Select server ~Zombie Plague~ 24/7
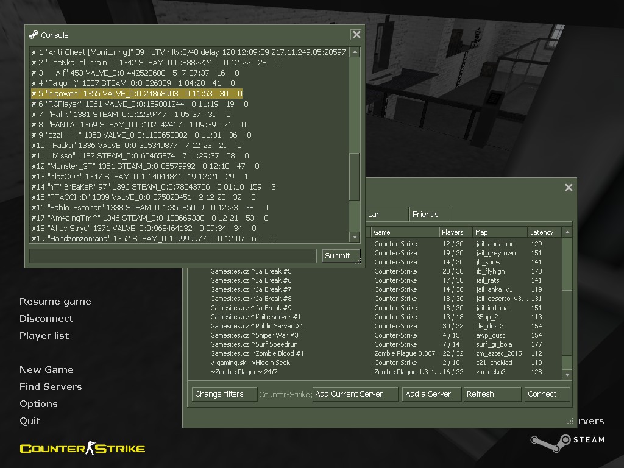Screen dimensions: 624x468 tap(244, 372)
